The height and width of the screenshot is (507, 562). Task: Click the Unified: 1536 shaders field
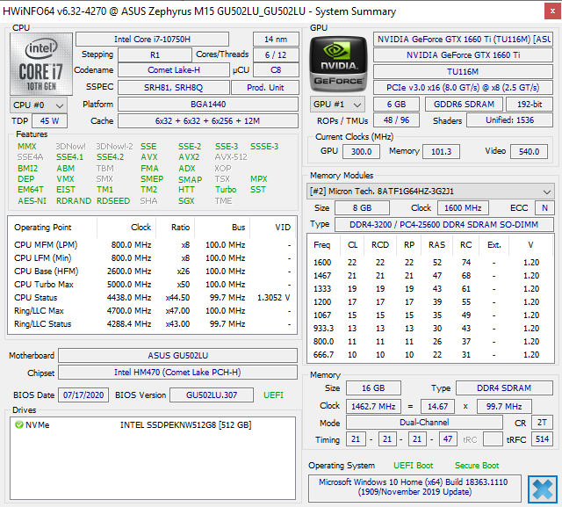[509, 120]
